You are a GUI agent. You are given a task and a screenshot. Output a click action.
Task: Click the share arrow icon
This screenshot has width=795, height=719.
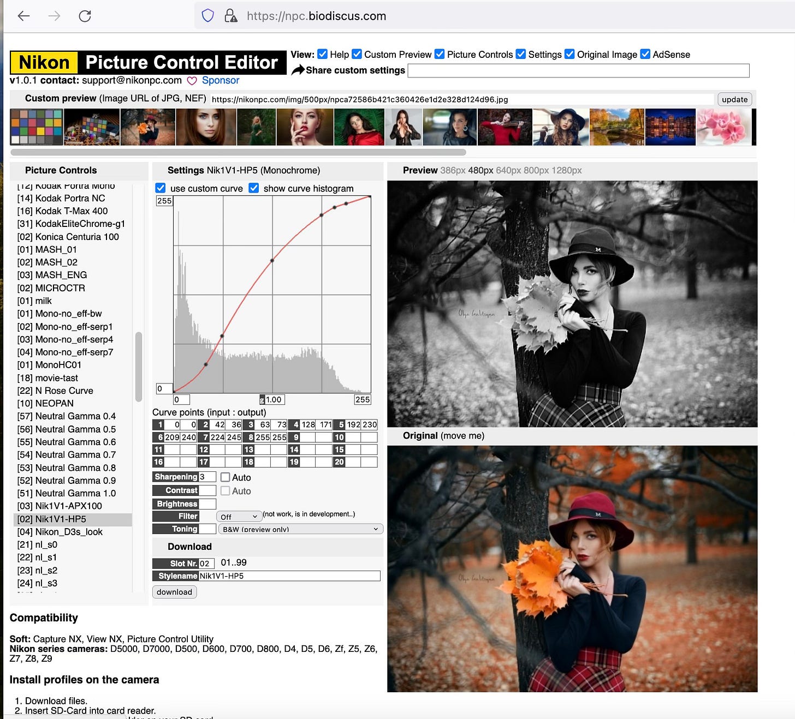point(298,70)
